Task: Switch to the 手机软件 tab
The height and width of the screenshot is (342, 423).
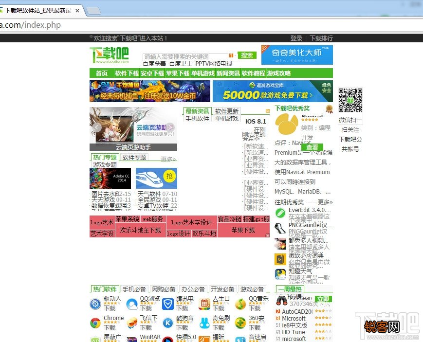Action: click(x=197, y=118)
